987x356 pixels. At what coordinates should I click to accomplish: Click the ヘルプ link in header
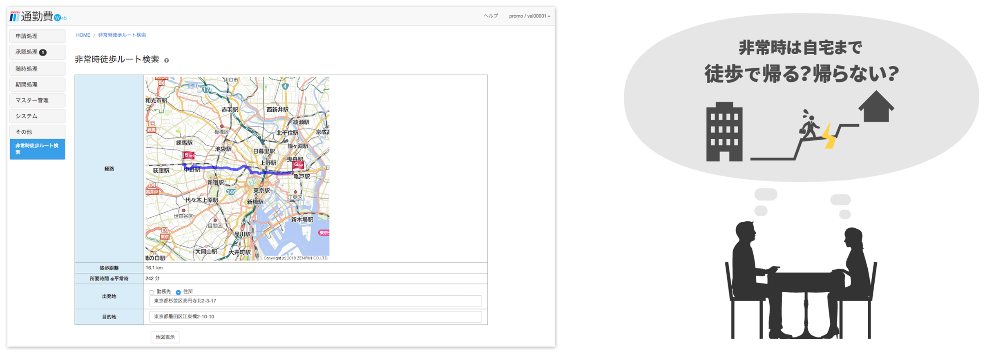click(x=491, y=16)
